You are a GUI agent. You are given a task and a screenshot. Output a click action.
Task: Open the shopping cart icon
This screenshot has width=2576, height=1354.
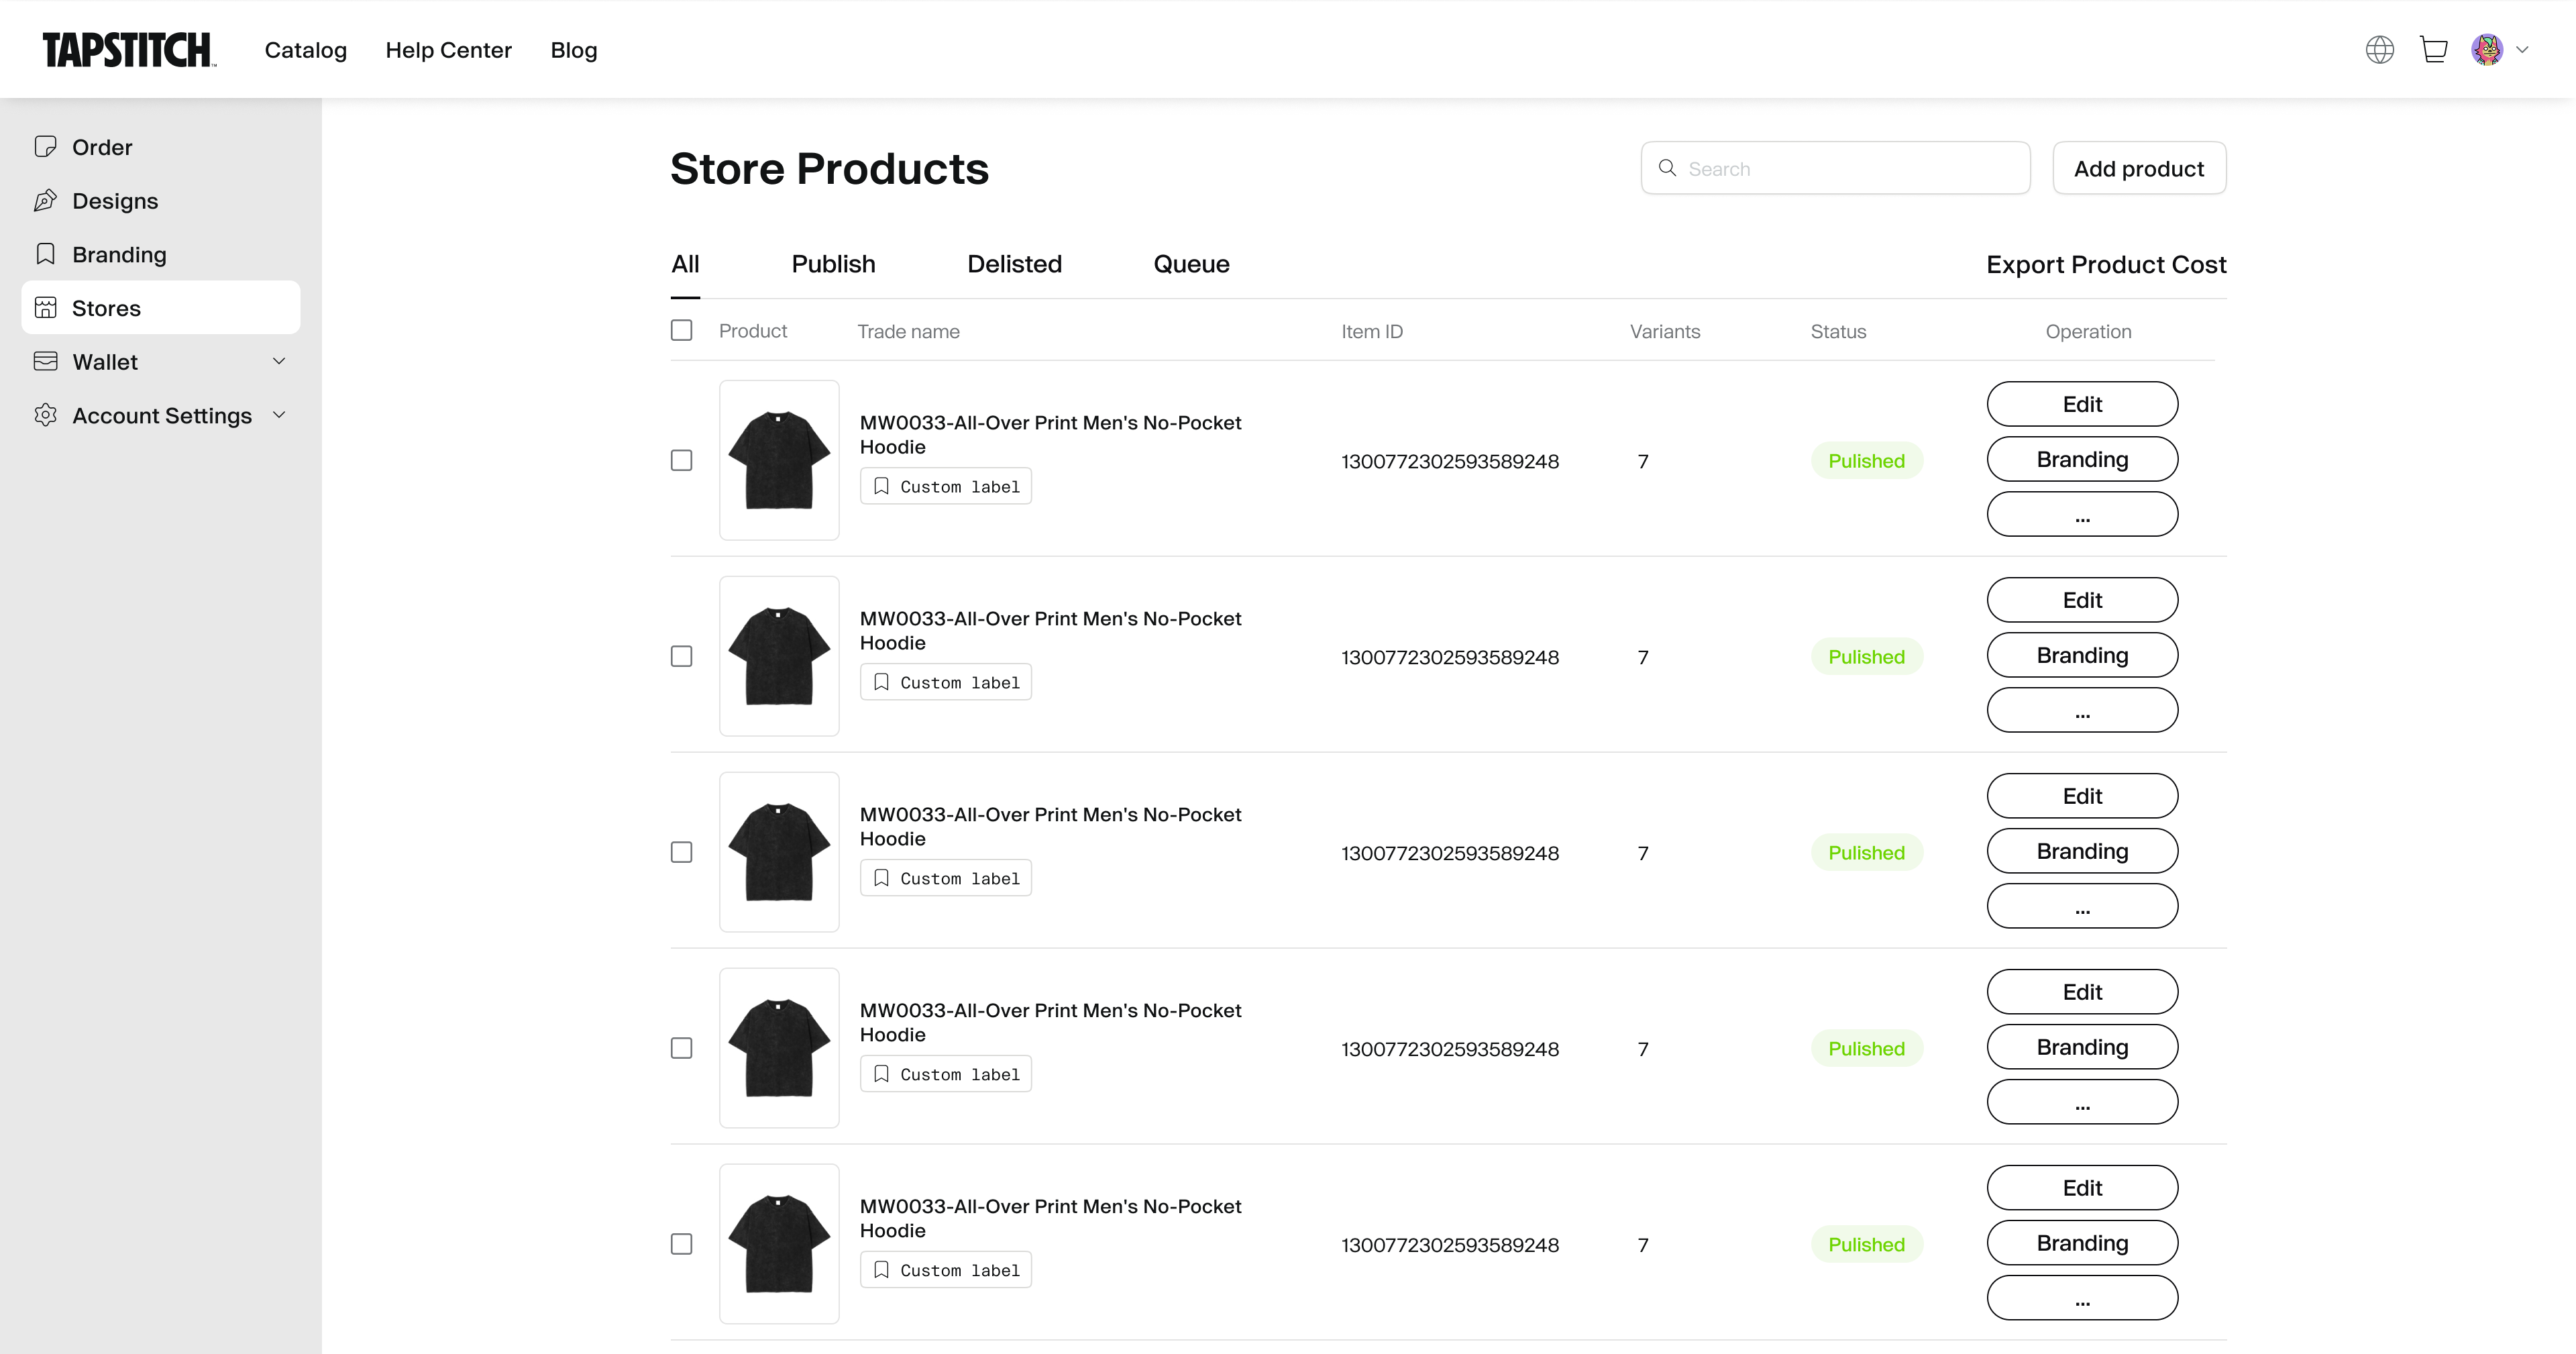2433,50
